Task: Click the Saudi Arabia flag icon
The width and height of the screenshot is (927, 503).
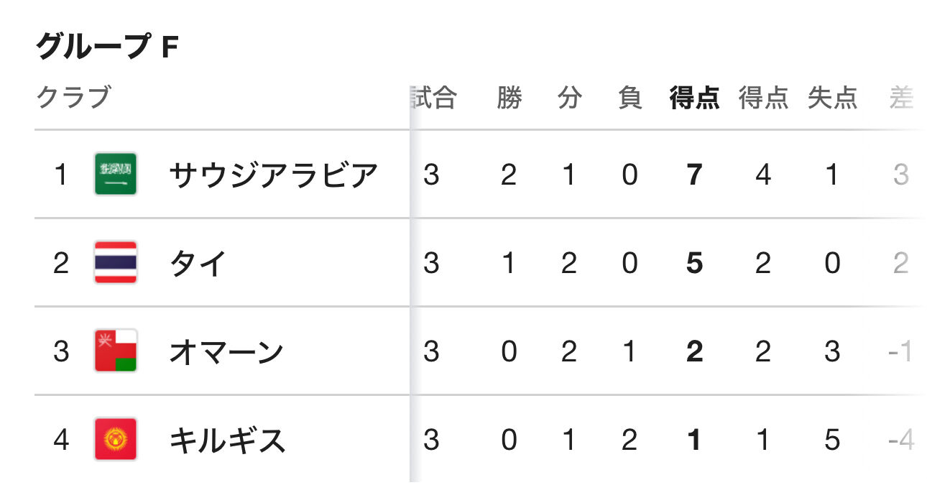Action: point(116,175)
